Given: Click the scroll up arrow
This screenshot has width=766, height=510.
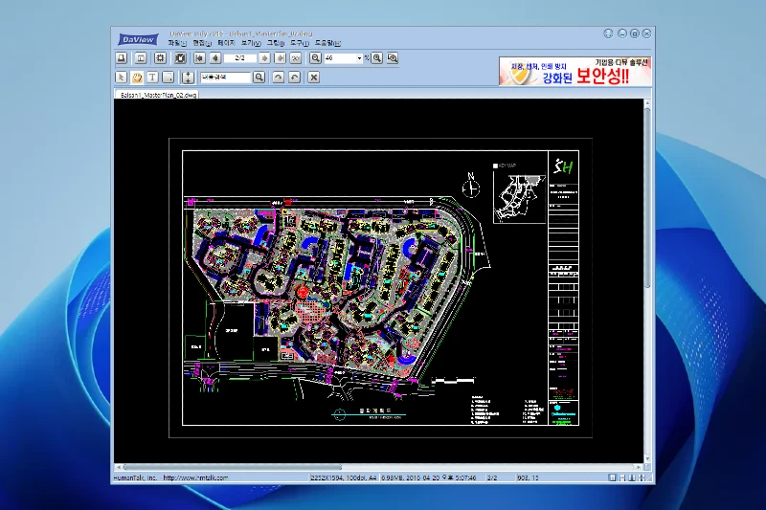Looking at the screenshot, I should point(647,103).
